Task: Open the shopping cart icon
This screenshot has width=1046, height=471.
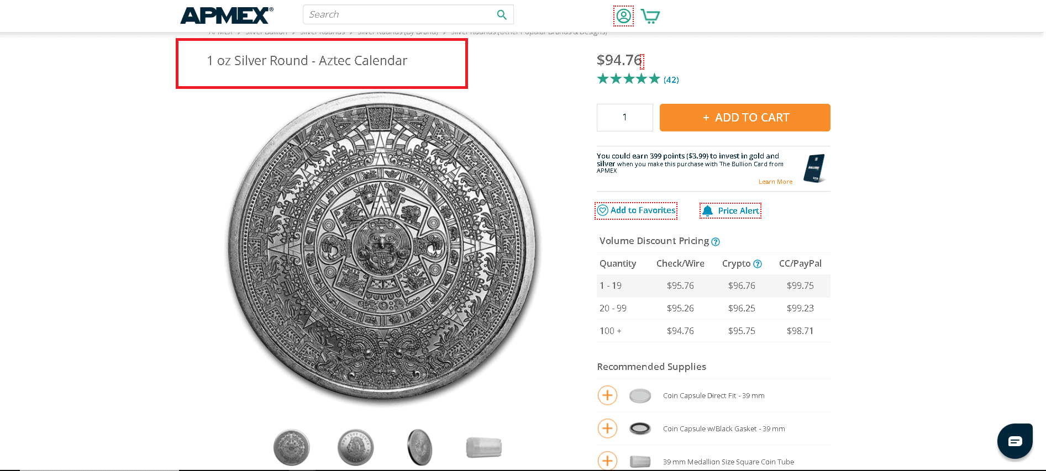Action: pyautogui.click(x=650, y=16)
